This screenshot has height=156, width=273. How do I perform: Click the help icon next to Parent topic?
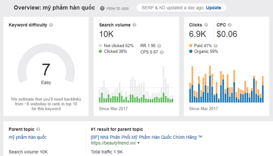click(38, 129)
